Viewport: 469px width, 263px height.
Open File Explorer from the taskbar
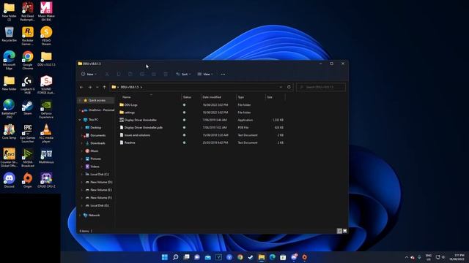point(262,257)
